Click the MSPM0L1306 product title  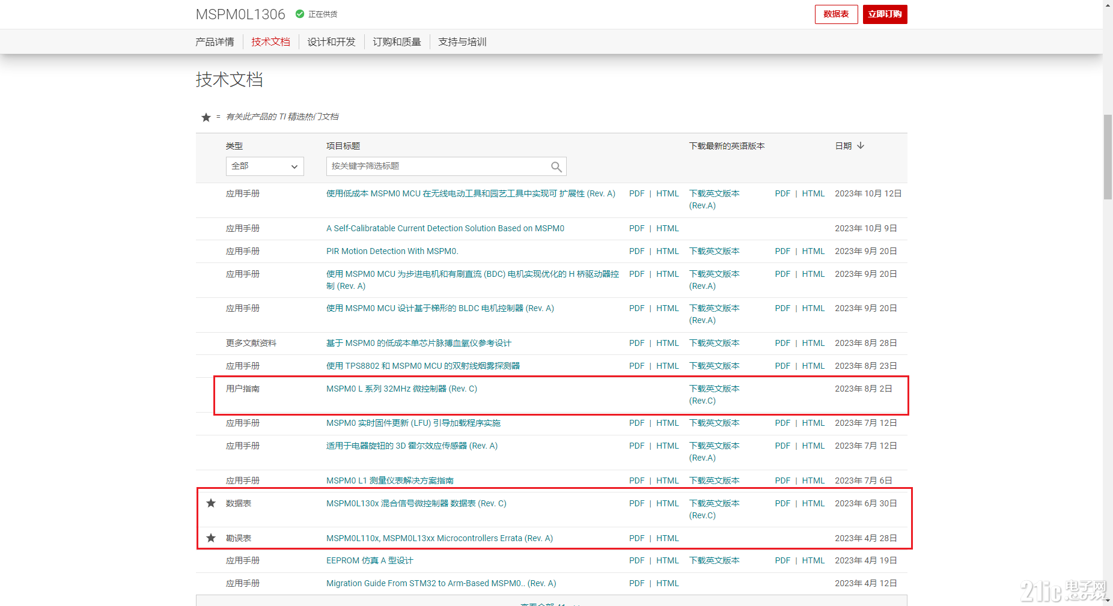[x=240, y=14]
